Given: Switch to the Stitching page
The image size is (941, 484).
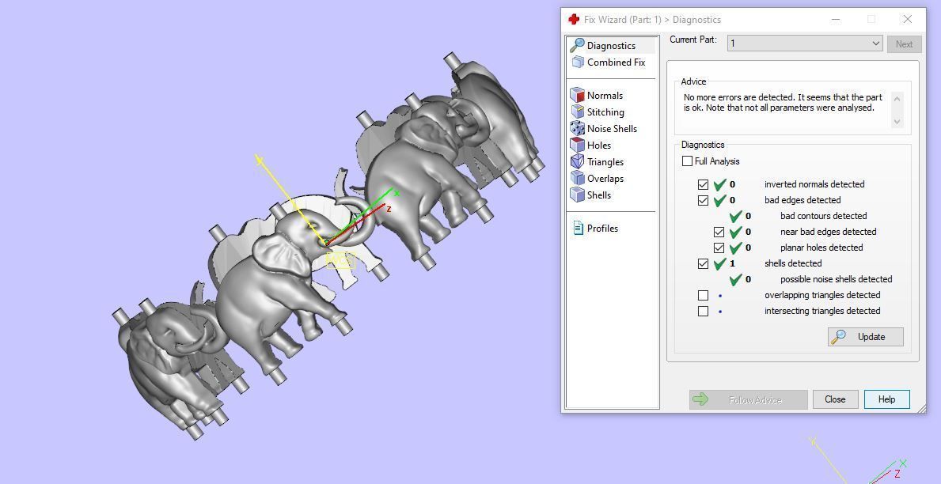Looking at the screenshot, I should coord(605,112).
